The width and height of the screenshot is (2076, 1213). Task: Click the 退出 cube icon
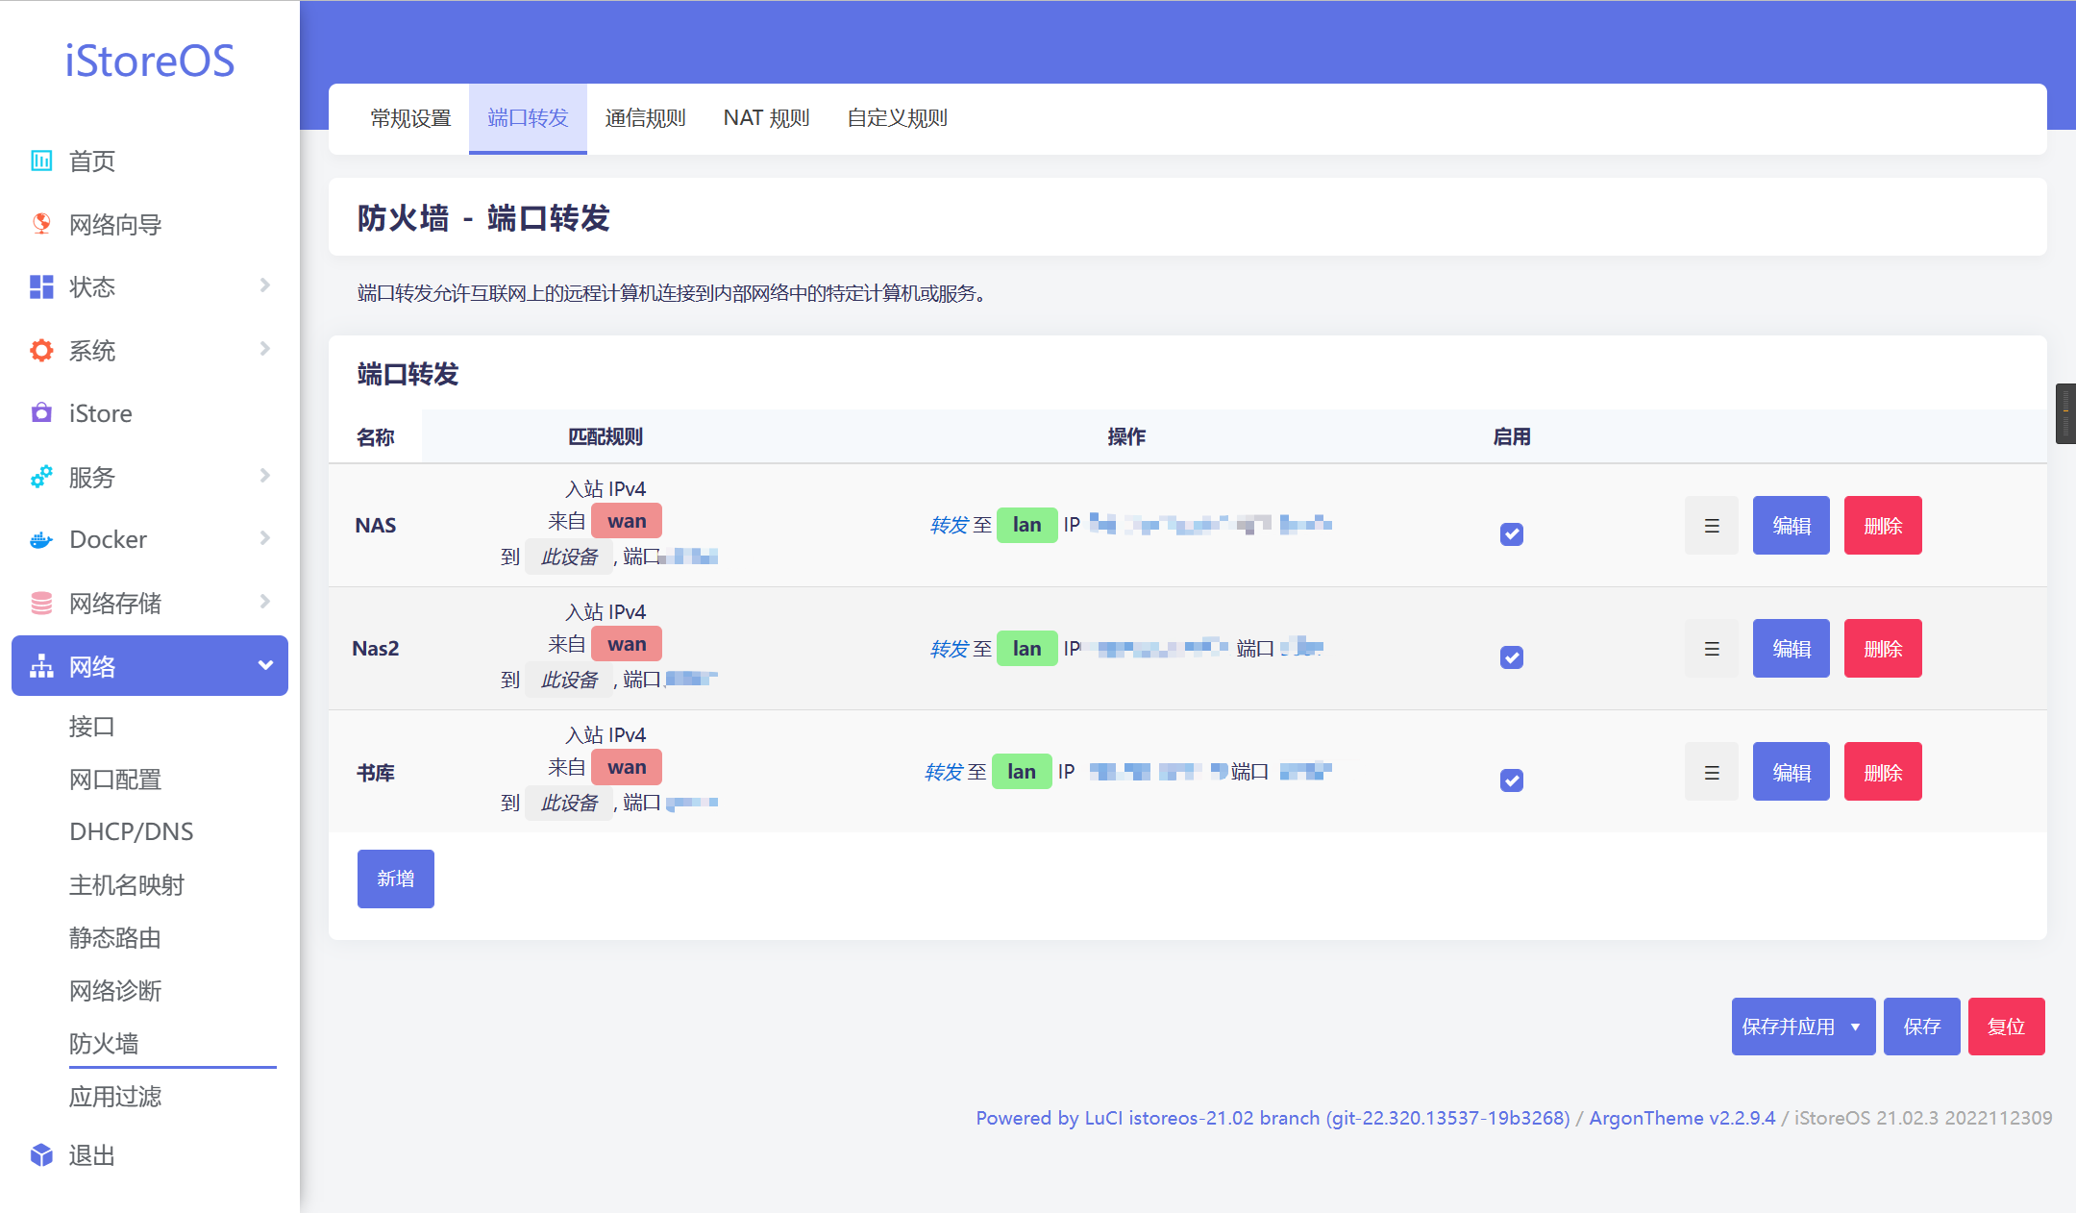pyautogui.click(x=41, y=1154)
